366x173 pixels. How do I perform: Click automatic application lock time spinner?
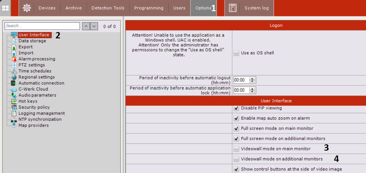[x=252, y=90]
